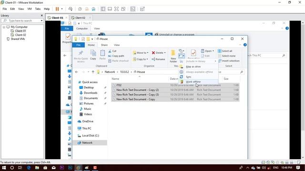Open Microsoft Edge from the taskbar
Screen dimensions: 305x171
(29, 168)
